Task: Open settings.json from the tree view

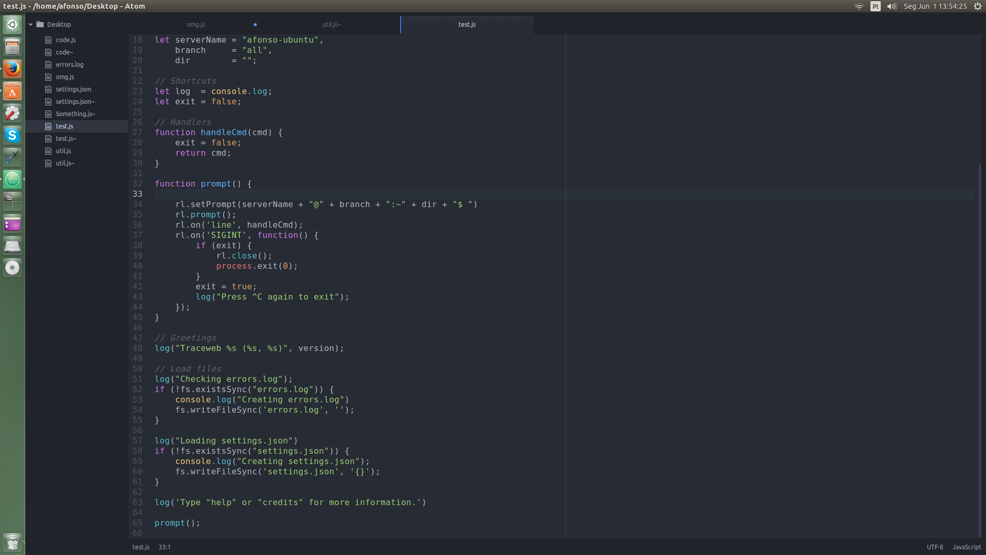Action: (x=73, y=89)
